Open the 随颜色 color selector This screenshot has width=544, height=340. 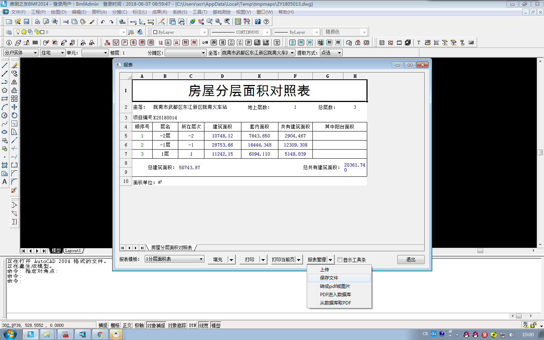[x=345, y=32]
